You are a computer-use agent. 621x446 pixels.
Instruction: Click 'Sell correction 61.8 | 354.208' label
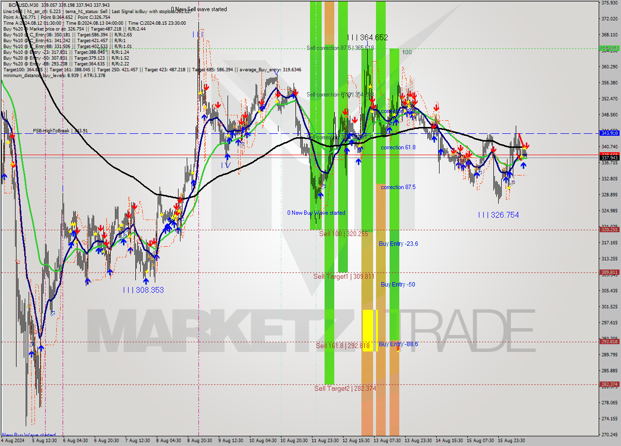(x=340, y=95)
